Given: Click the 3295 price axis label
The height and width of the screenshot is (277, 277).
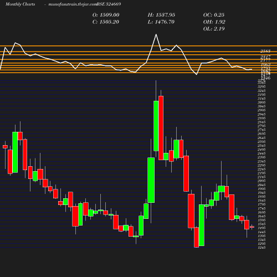Looking at the screenshot, I should (261, 87).
